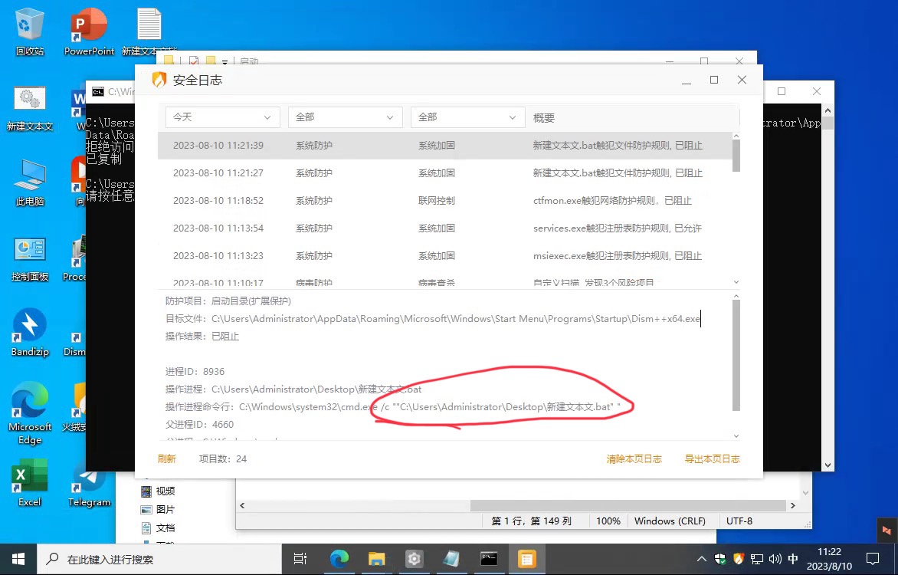Click the 此电脑 desktop icon
Viewport: 898px width, 575px height.
click(x=30, y=181)
